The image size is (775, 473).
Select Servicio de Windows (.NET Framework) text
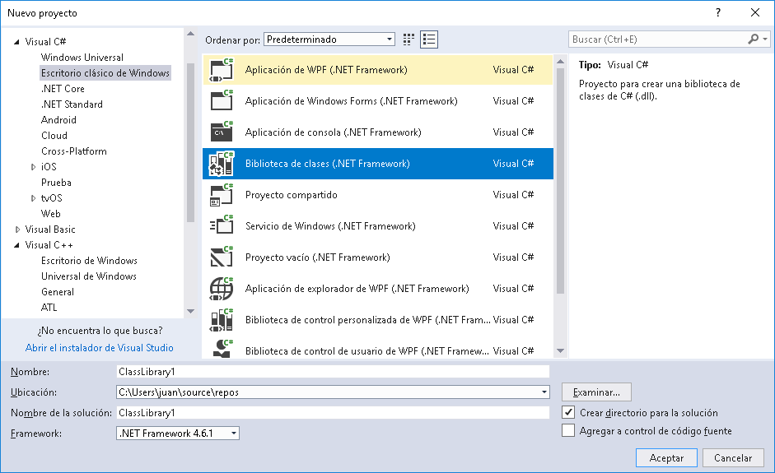[330, 226]
